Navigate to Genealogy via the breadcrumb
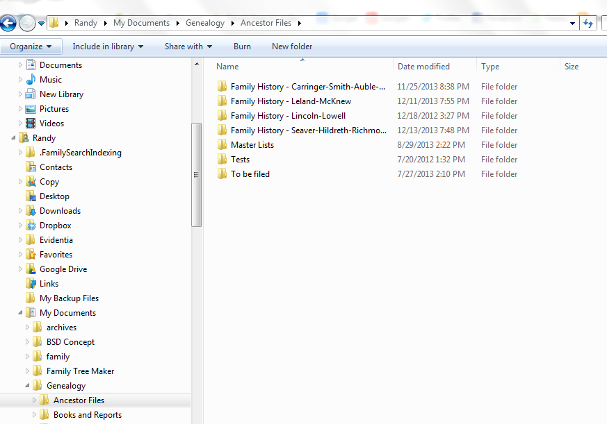This screenshot has height=424, width=607. pos(204,22)
